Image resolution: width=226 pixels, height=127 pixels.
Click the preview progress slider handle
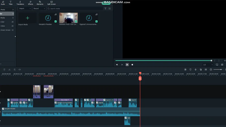[x=211, y=61]
